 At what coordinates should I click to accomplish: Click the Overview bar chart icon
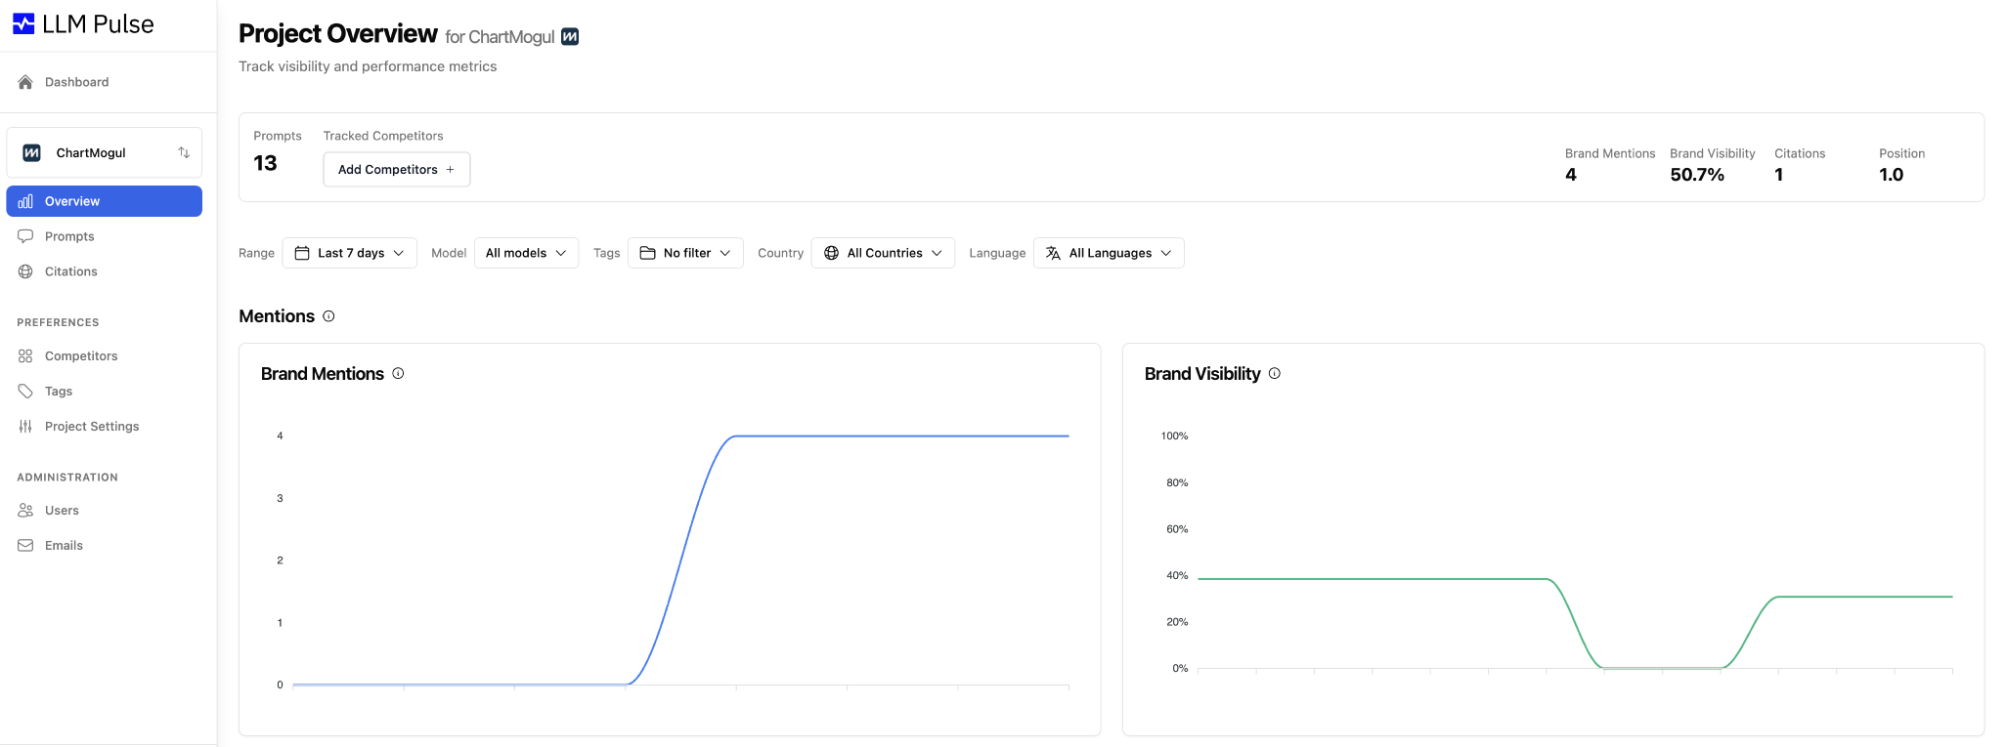pos(25,201)
